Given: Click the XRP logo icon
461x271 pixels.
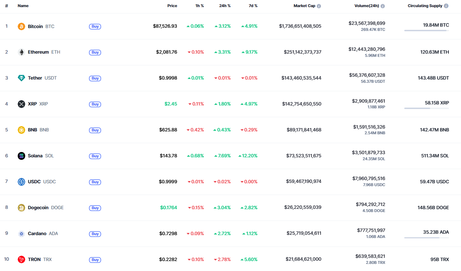Looking at the screenshot, I should 21,104.
